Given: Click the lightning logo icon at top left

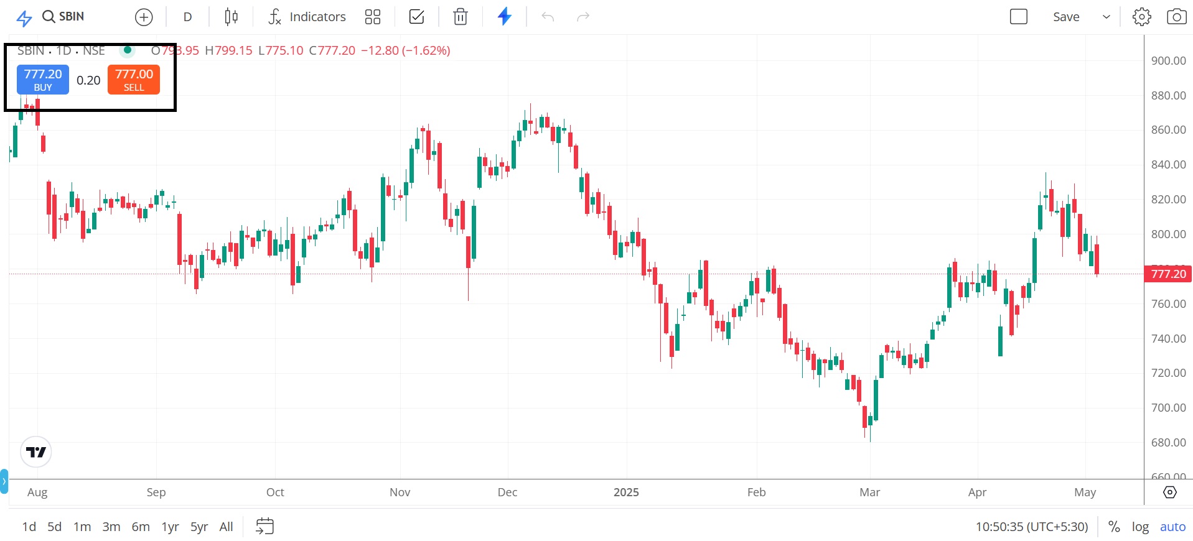Looking at the screenshot, I should point(24,18).
